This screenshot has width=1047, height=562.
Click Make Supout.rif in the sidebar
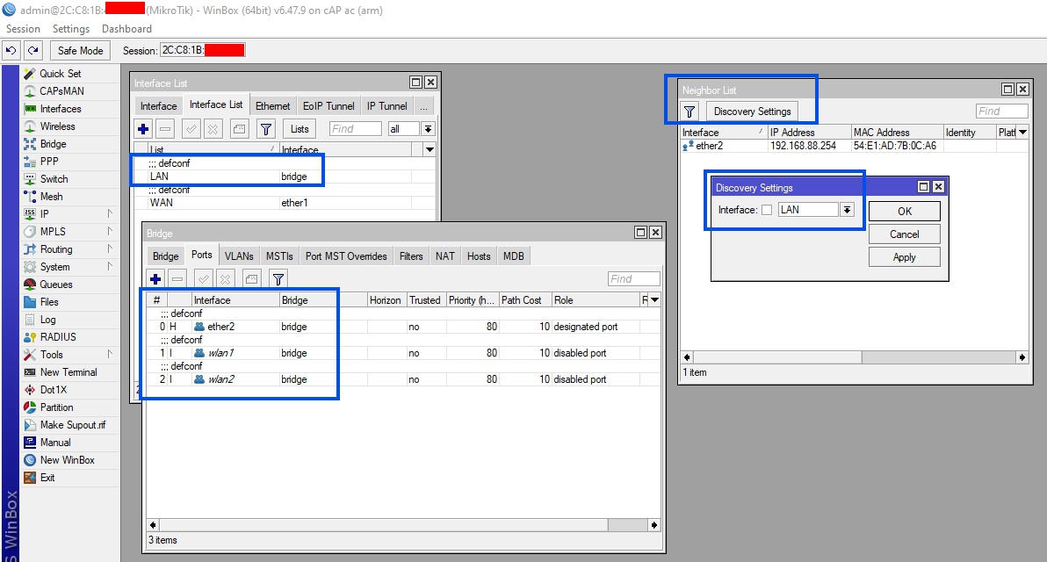72,424
